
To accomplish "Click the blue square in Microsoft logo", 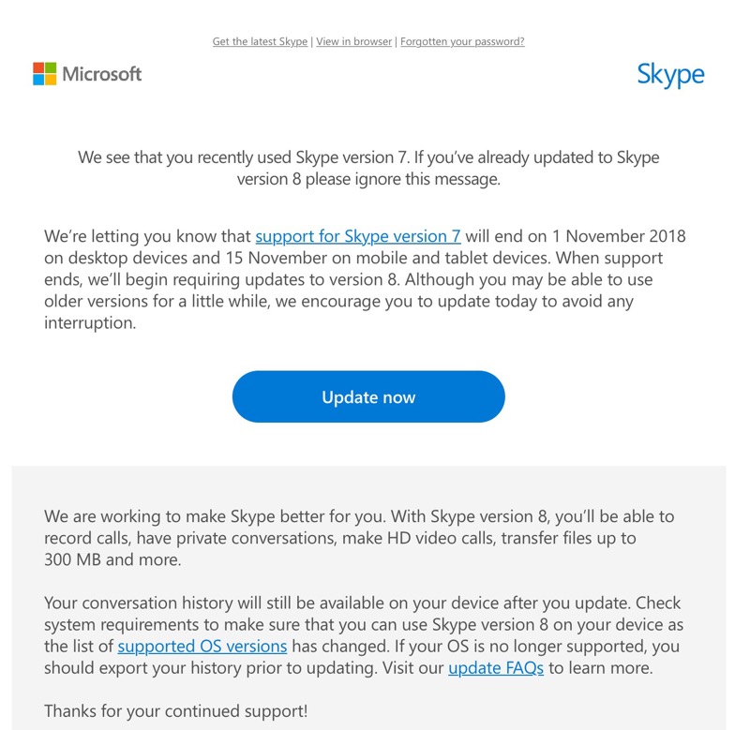I will 38,80.
